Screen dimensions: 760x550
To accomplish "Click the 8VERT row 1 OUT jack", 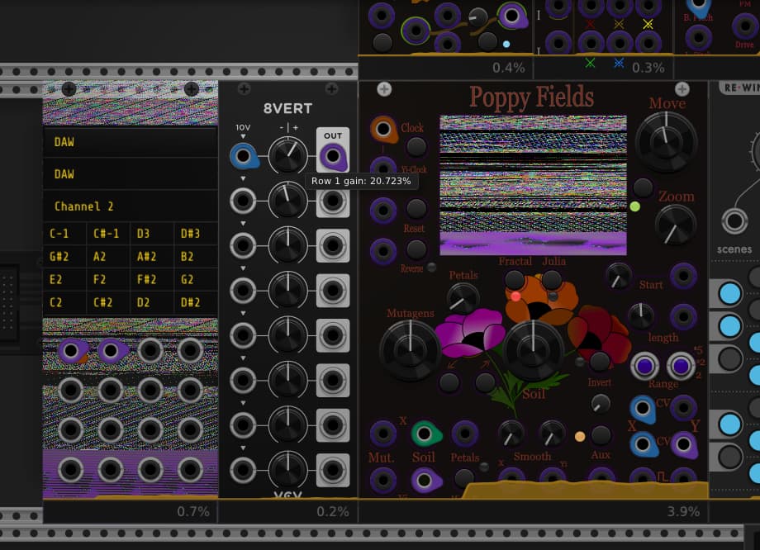I will (x=332, y=155).
